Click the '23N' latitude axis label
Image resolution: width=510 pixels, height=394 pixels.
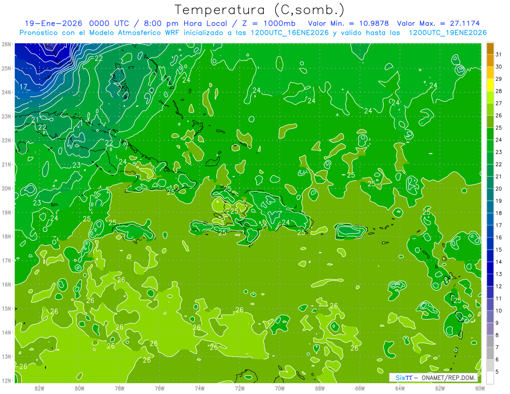point(6,116)
